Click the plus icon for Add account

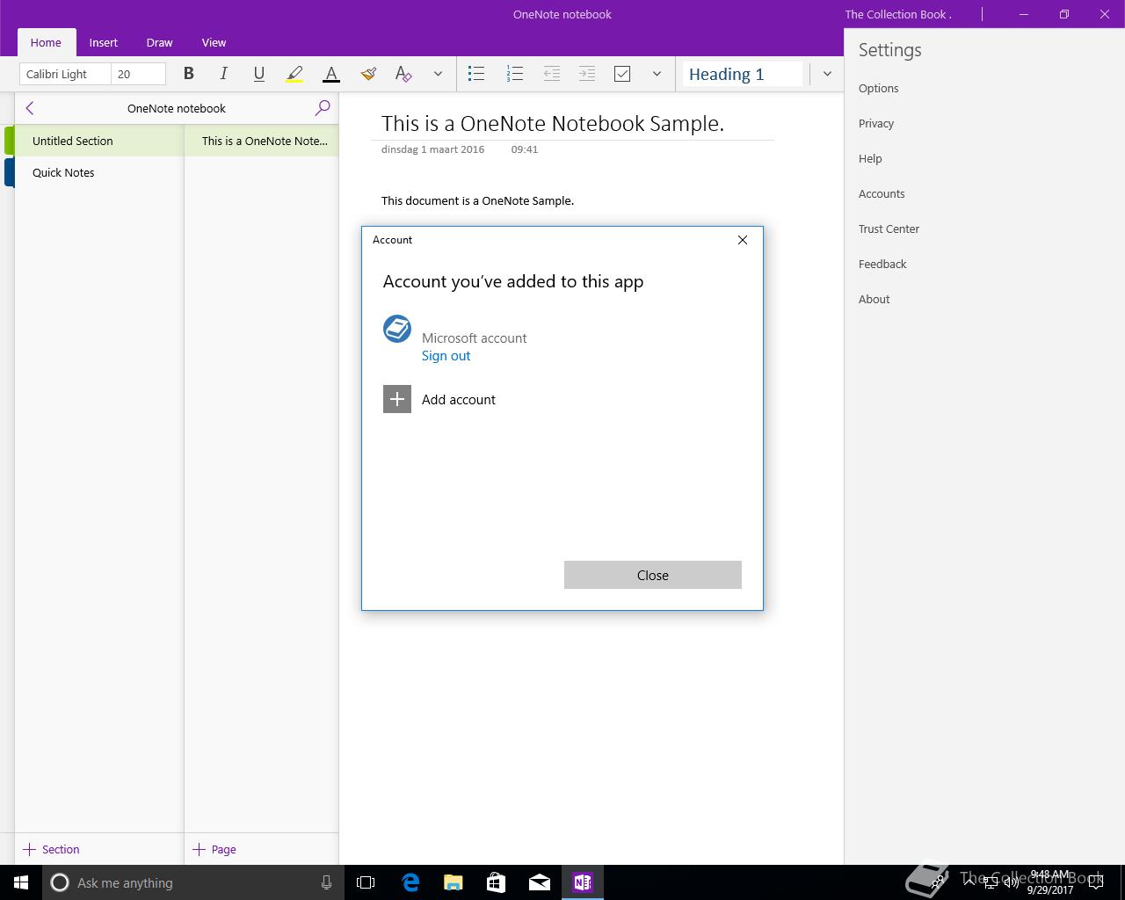[x=397, y=399]
